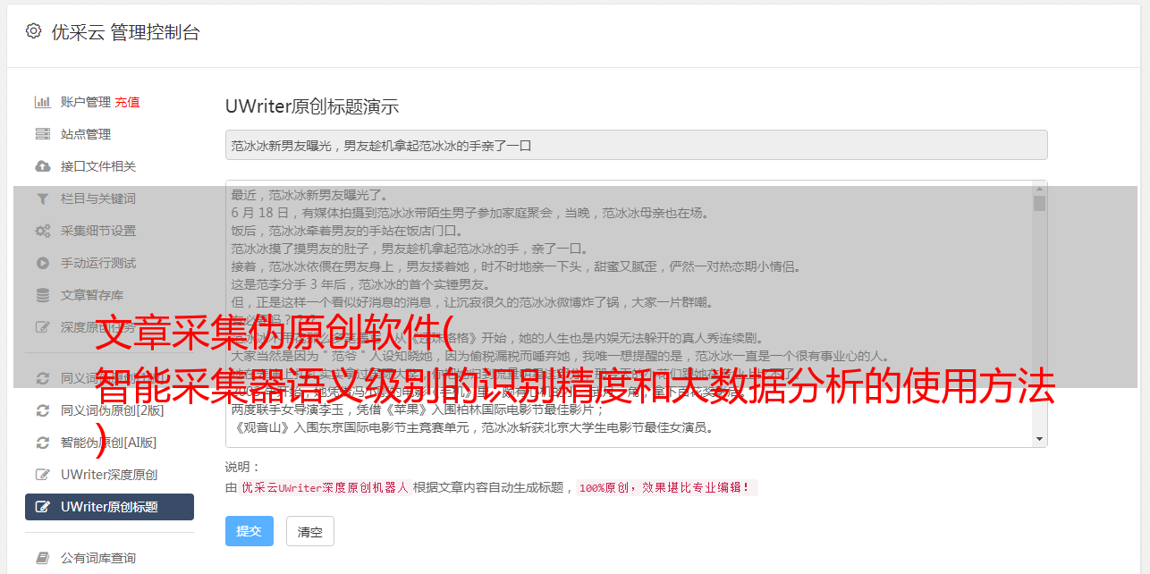Click the 手动运行测试 play icon
This screenshot has width=1150, height=574.
tap(42, 263)
